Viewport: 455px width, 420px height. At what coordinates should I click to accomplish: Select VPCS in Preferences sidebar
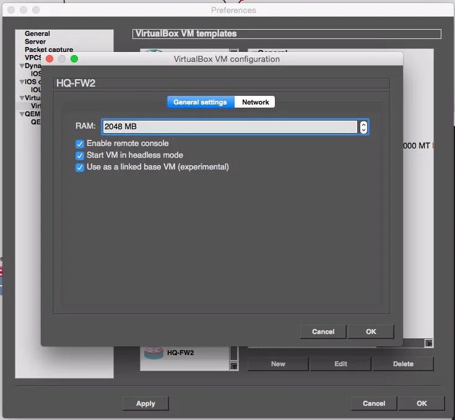click(33, 58)
